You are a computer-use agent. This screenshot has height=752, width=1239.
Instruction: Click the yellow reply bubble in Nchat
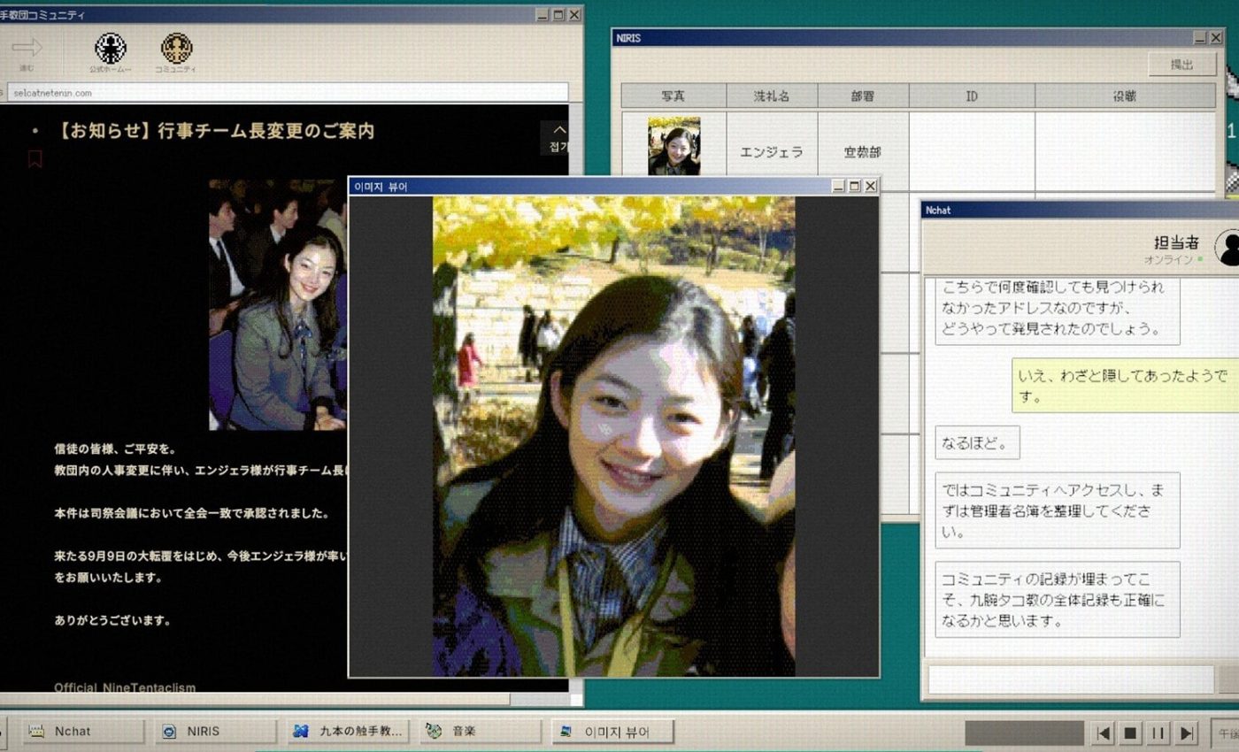pyautogui.click(x=1125, y=386)
